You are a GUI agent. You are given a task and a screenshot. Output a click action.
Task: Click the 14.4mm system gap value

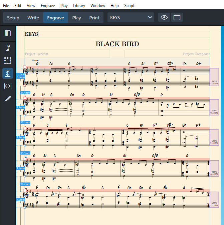(25, 93)
